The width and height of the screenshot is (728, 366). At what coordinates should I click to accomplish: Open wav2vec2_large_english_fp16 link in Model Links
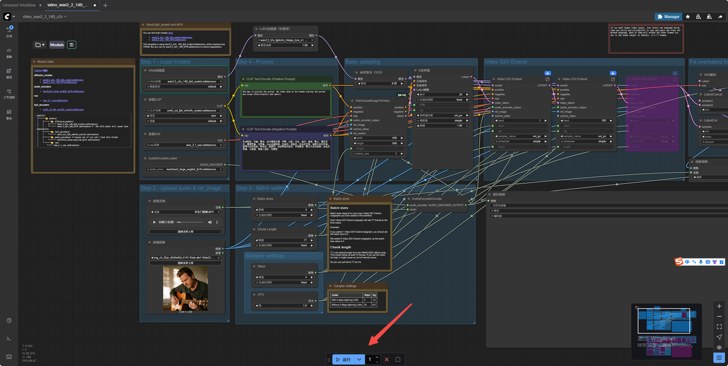pyautogui.click(x=63, y=91)
